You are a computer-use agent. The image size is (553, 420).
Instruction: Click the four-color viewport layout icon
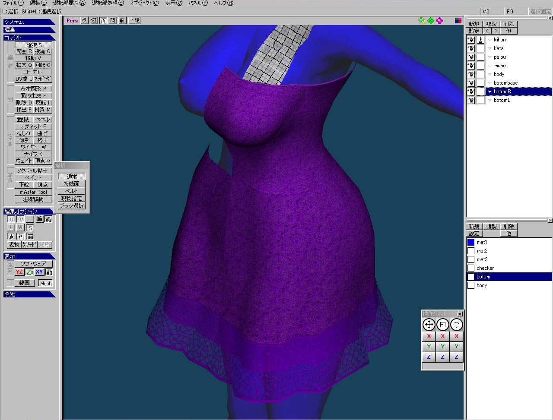pyautogui.click(x=458, y=21)
